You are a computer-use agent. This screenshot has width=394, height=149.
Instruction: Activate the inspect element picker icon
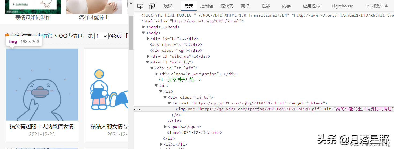[x=140, y=6]
